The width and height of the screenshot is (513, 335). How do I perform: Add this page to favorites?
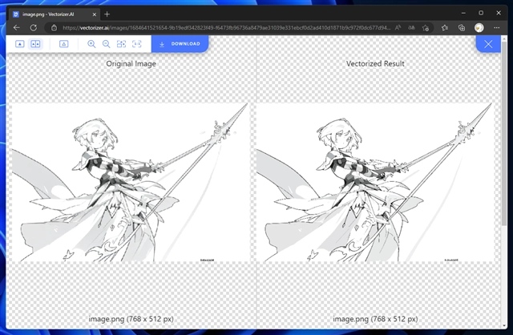tap(426, 28)
